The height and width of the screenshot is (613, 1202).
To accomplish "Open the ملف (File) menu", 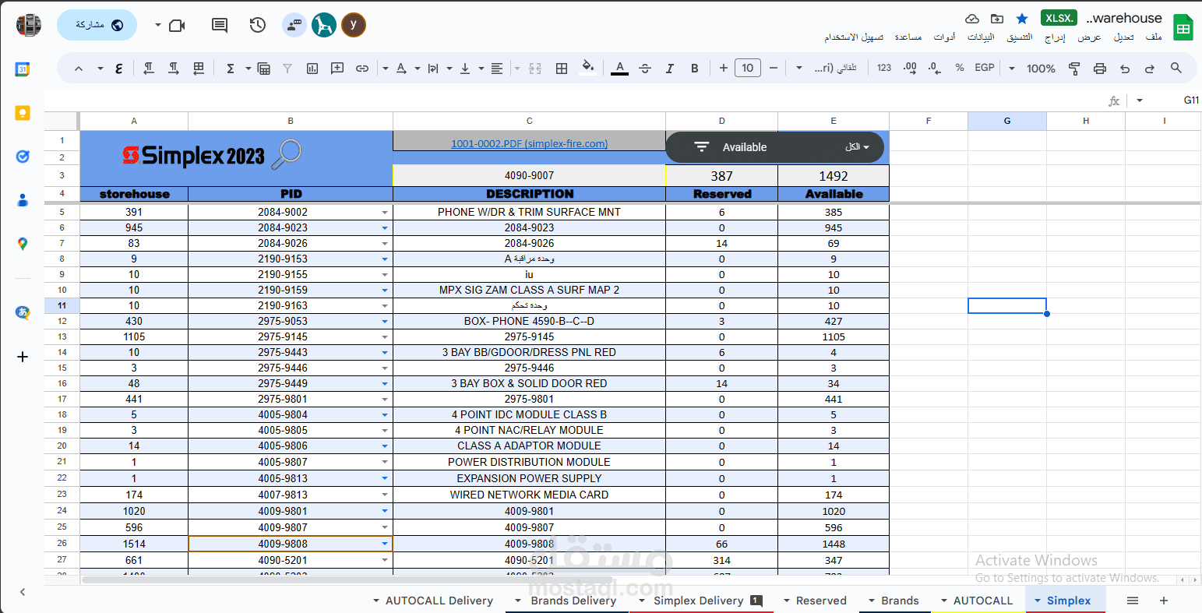I will (1154, 37).
